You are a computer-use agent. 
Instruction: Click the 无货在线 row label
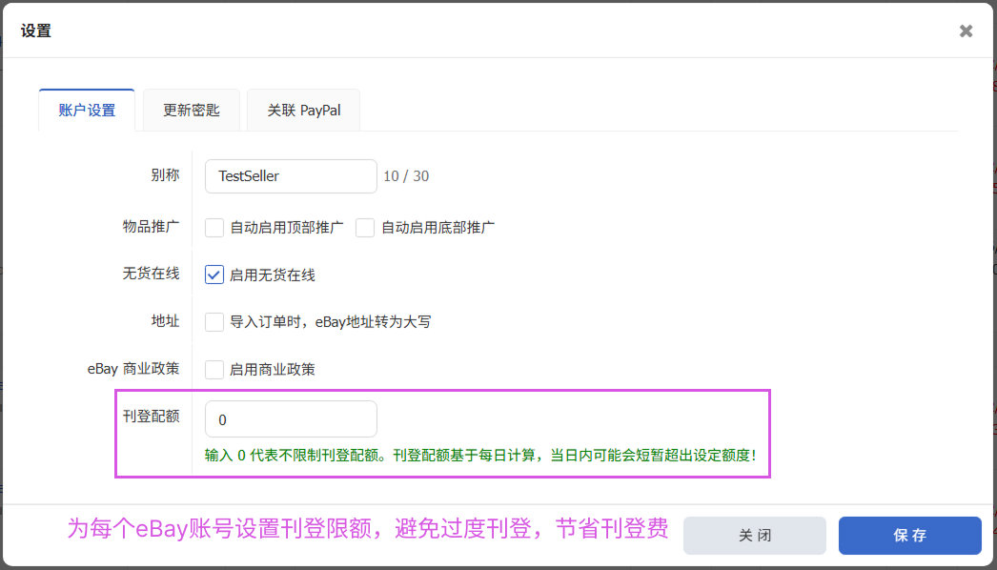point(151,275)
